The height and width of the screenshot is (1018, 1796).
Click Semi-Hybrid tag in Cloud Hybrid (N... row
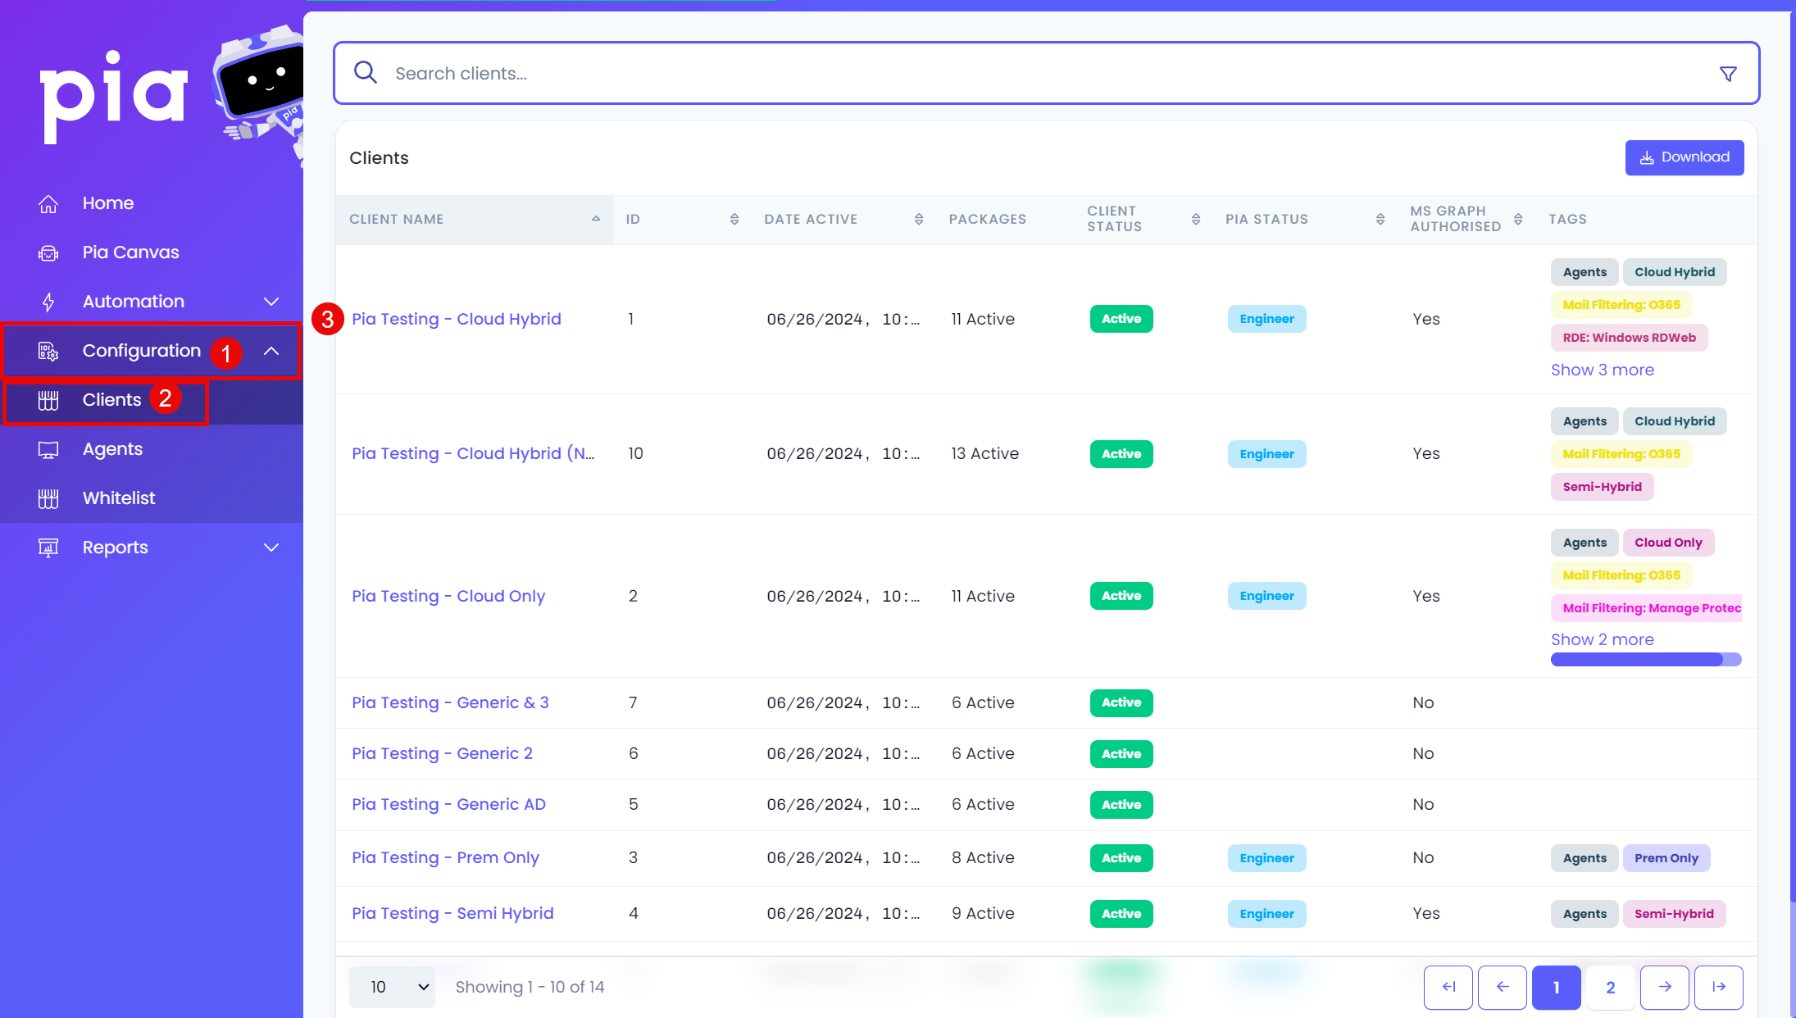click(1602, 487)
